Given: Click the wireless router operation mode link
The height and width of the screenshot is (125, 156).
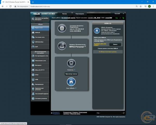Looking at the screenshot, I should coord(68,18).
